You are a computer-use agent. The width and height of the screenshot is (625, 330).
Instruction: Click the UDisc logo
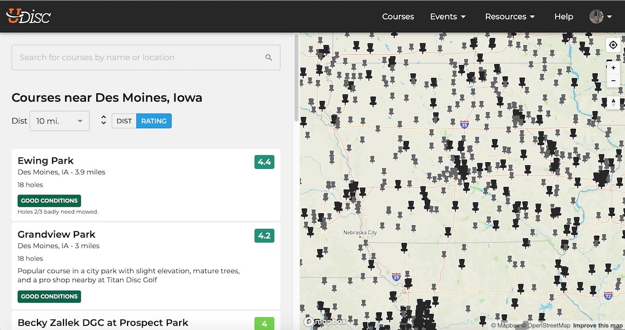[x=29, y=16]
